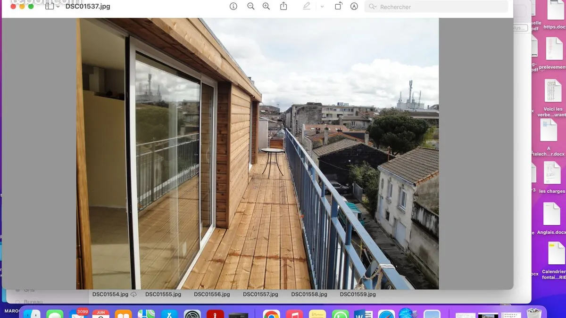566x318 pixels.
Task: Open Messages from the Dock
Action: click(x=55, y=315)
